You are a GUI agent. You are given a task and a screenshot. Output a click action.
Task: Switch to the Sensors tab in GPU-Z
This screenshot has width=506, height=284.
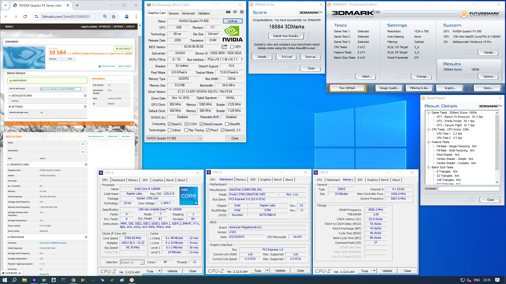click(x=173, y=13)
